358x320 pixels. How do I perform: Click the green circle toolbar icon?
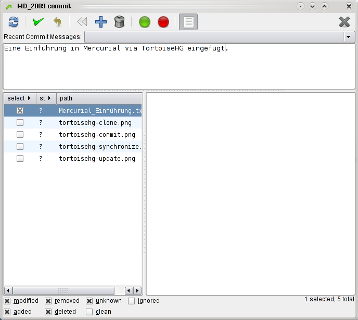pos(145,22)
